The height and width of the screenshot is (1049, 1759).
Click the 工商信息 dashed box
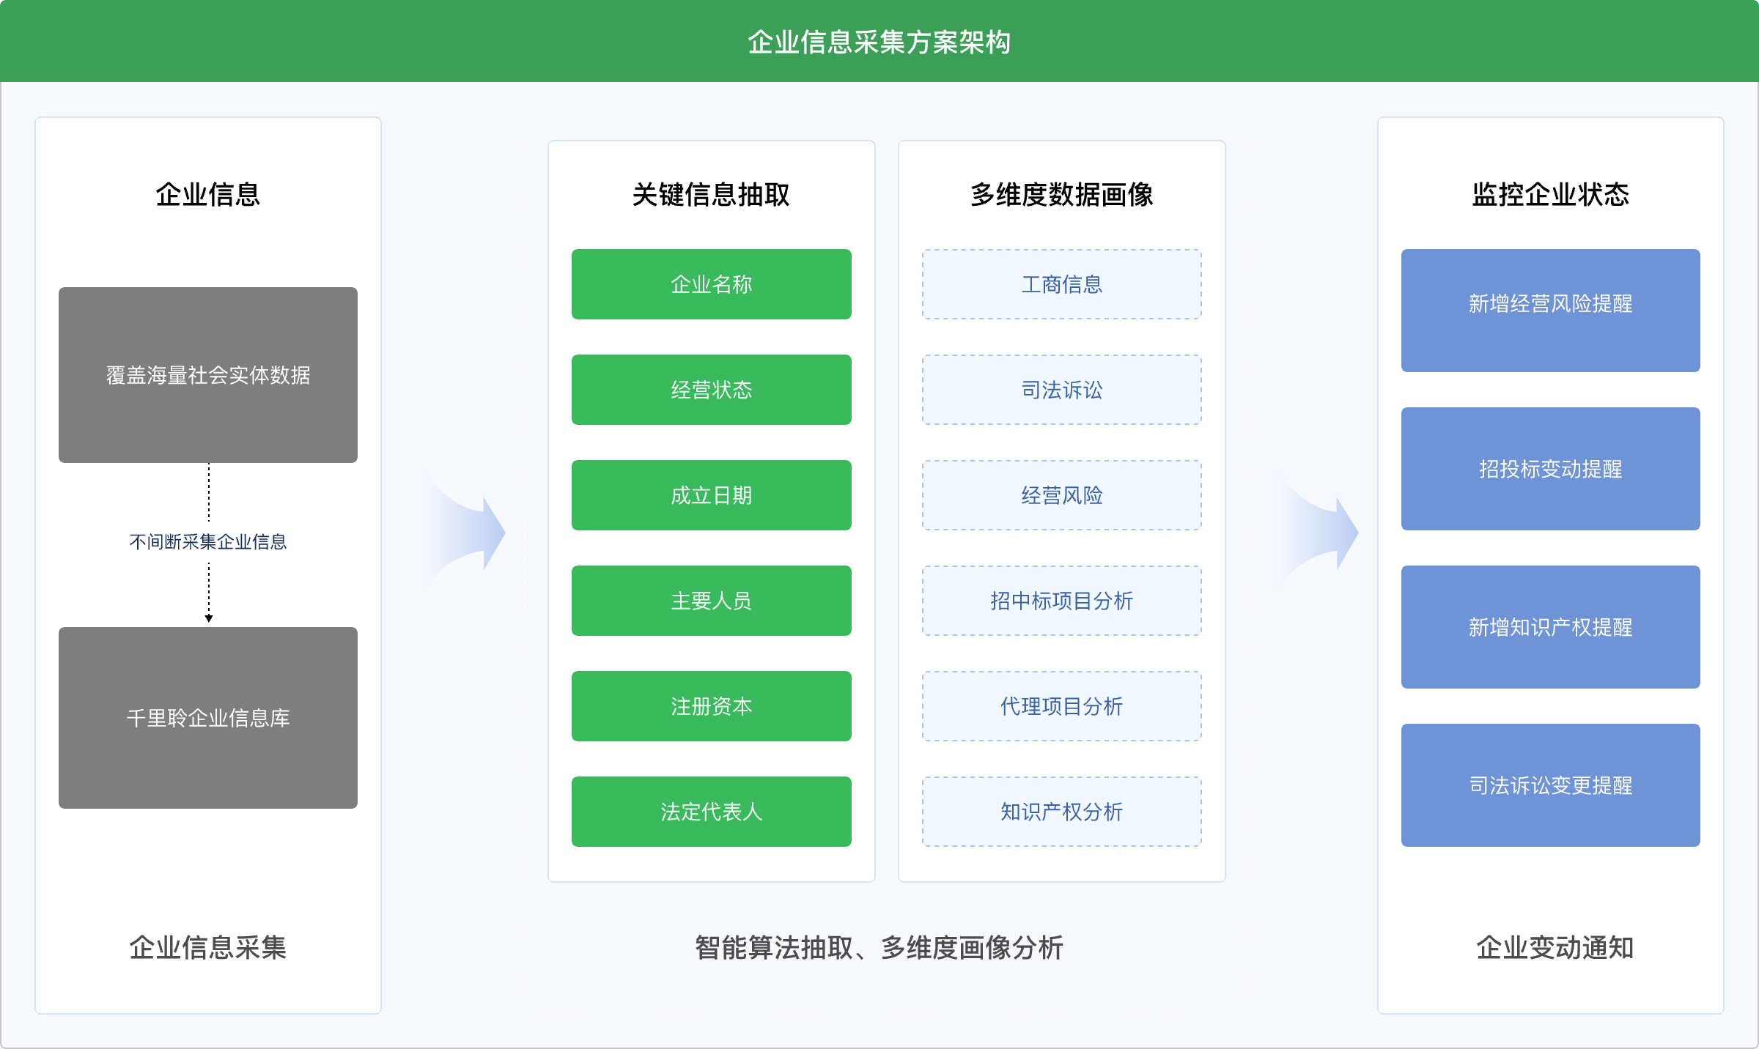coord(1061,284)
